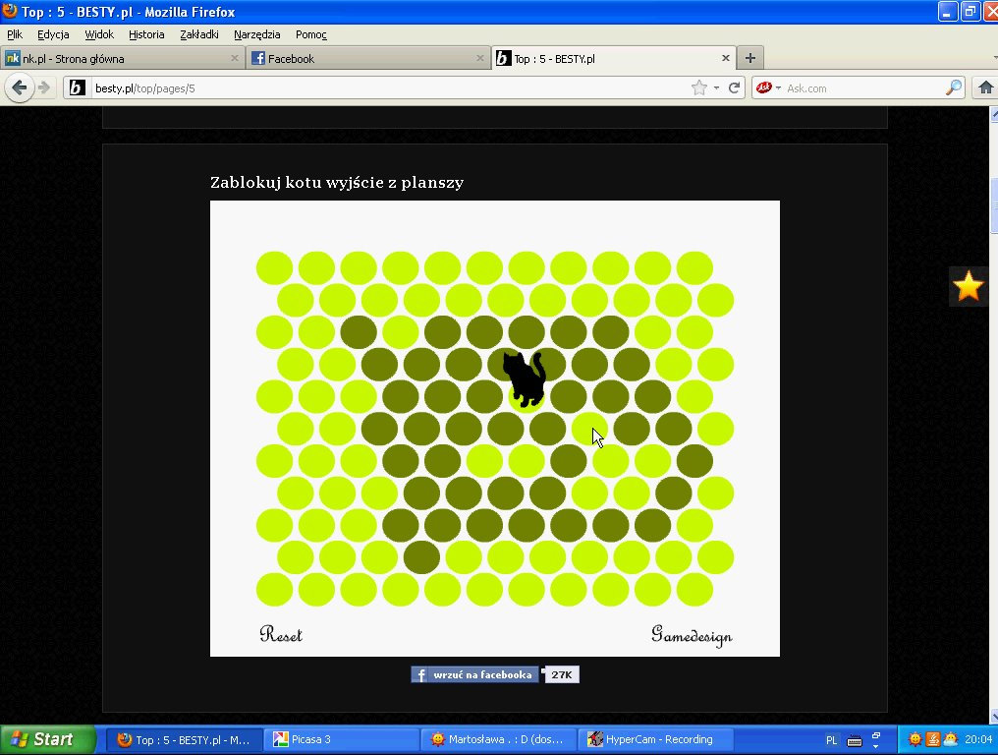Image resolution: width=998 pixels, height=755 pixels.
Task: Select Firefox Top : 5 taskbar item
Action: tap(184, 739)
